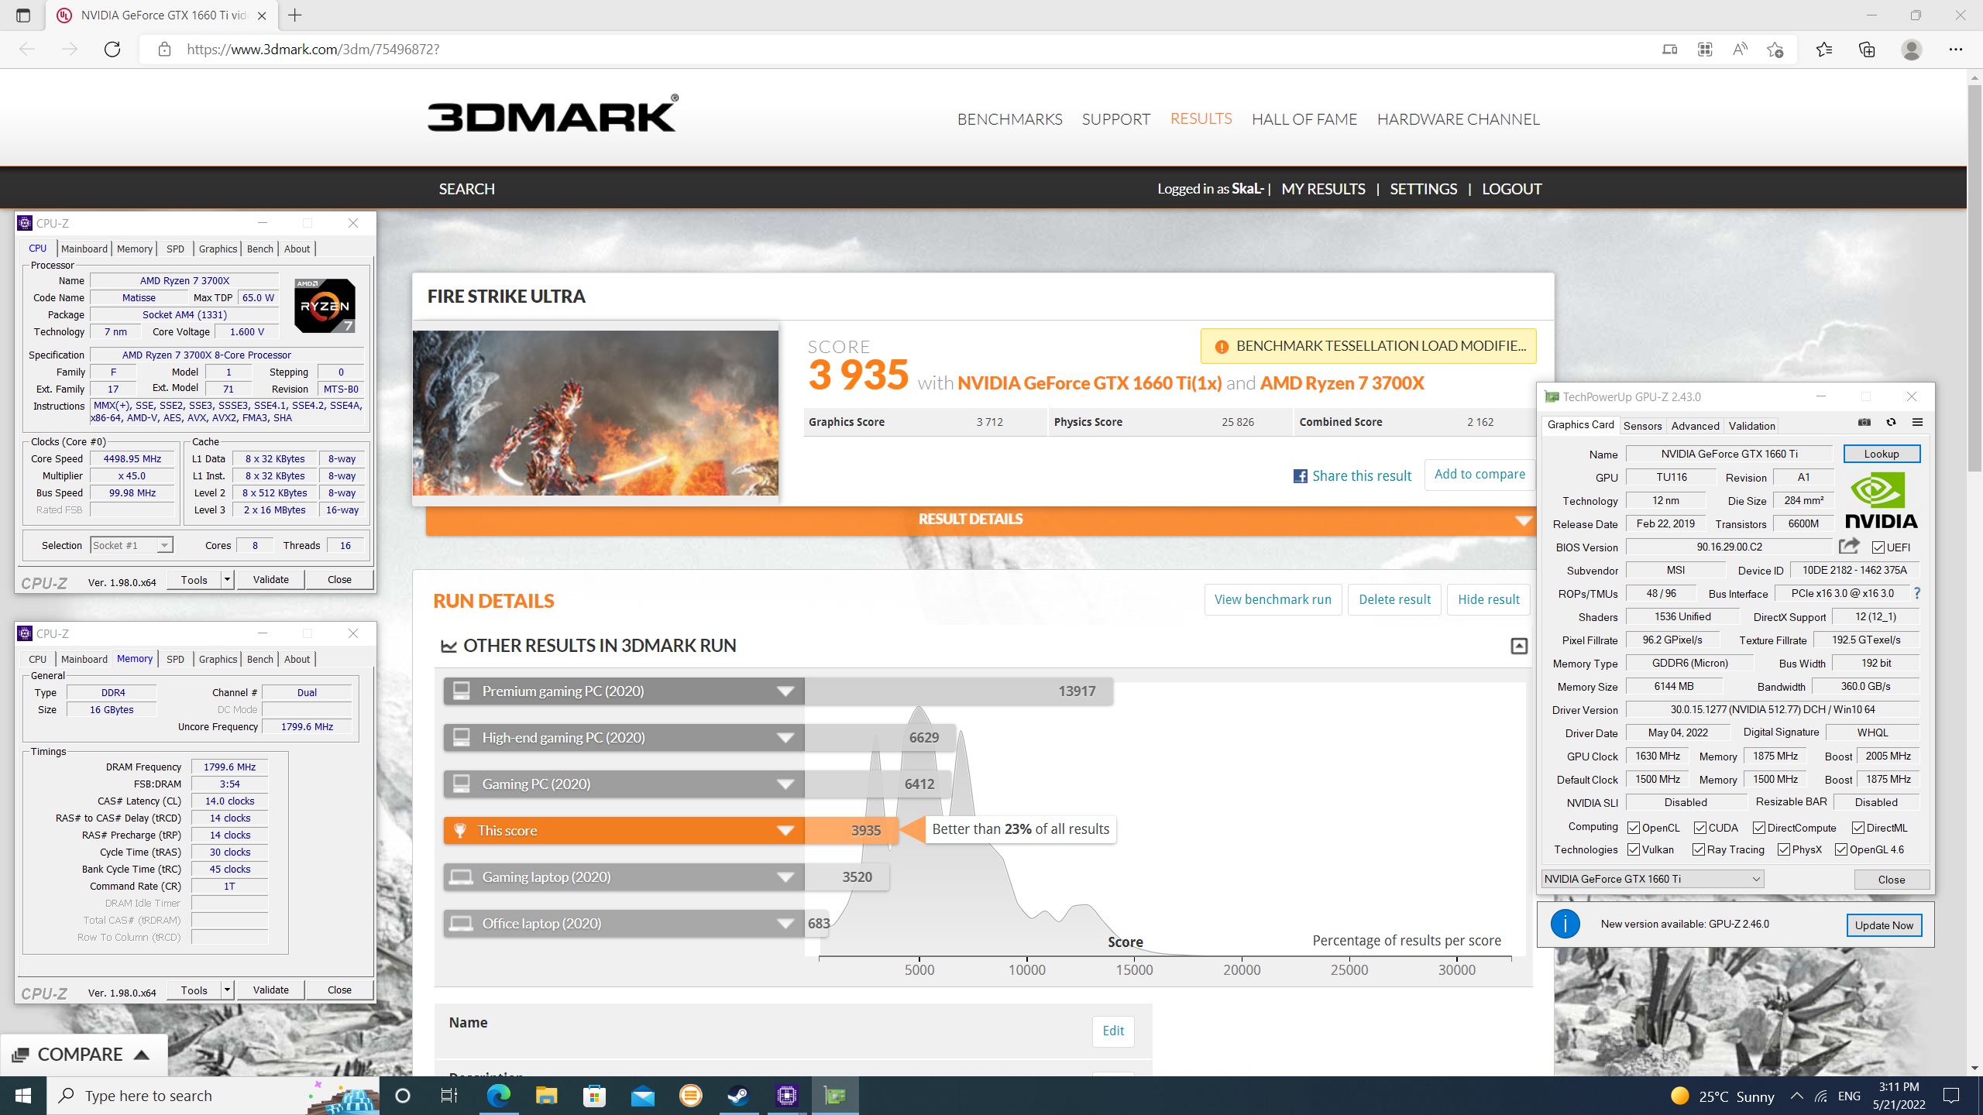Screen dimensions: 1983x1115
Task: Click the 3DMARK logo
Action: tap(553, 115)
